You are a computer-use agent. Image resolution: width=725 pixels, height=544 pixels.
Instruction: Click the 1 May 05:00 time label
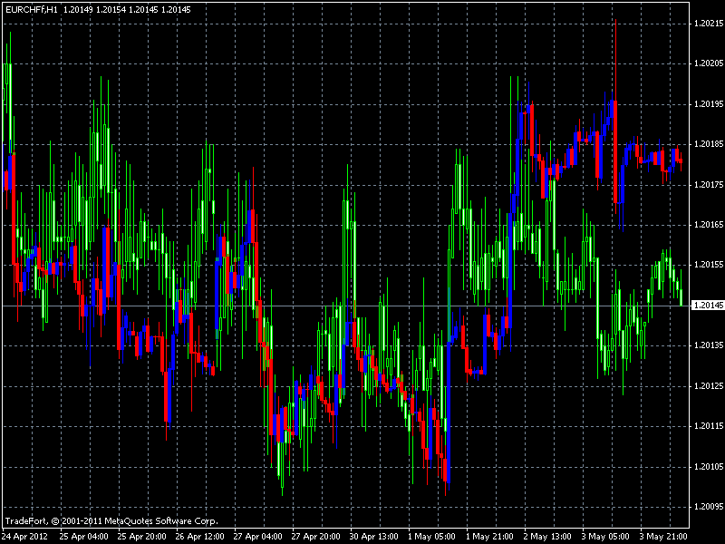pyautogui.click(x=432, y=537)
